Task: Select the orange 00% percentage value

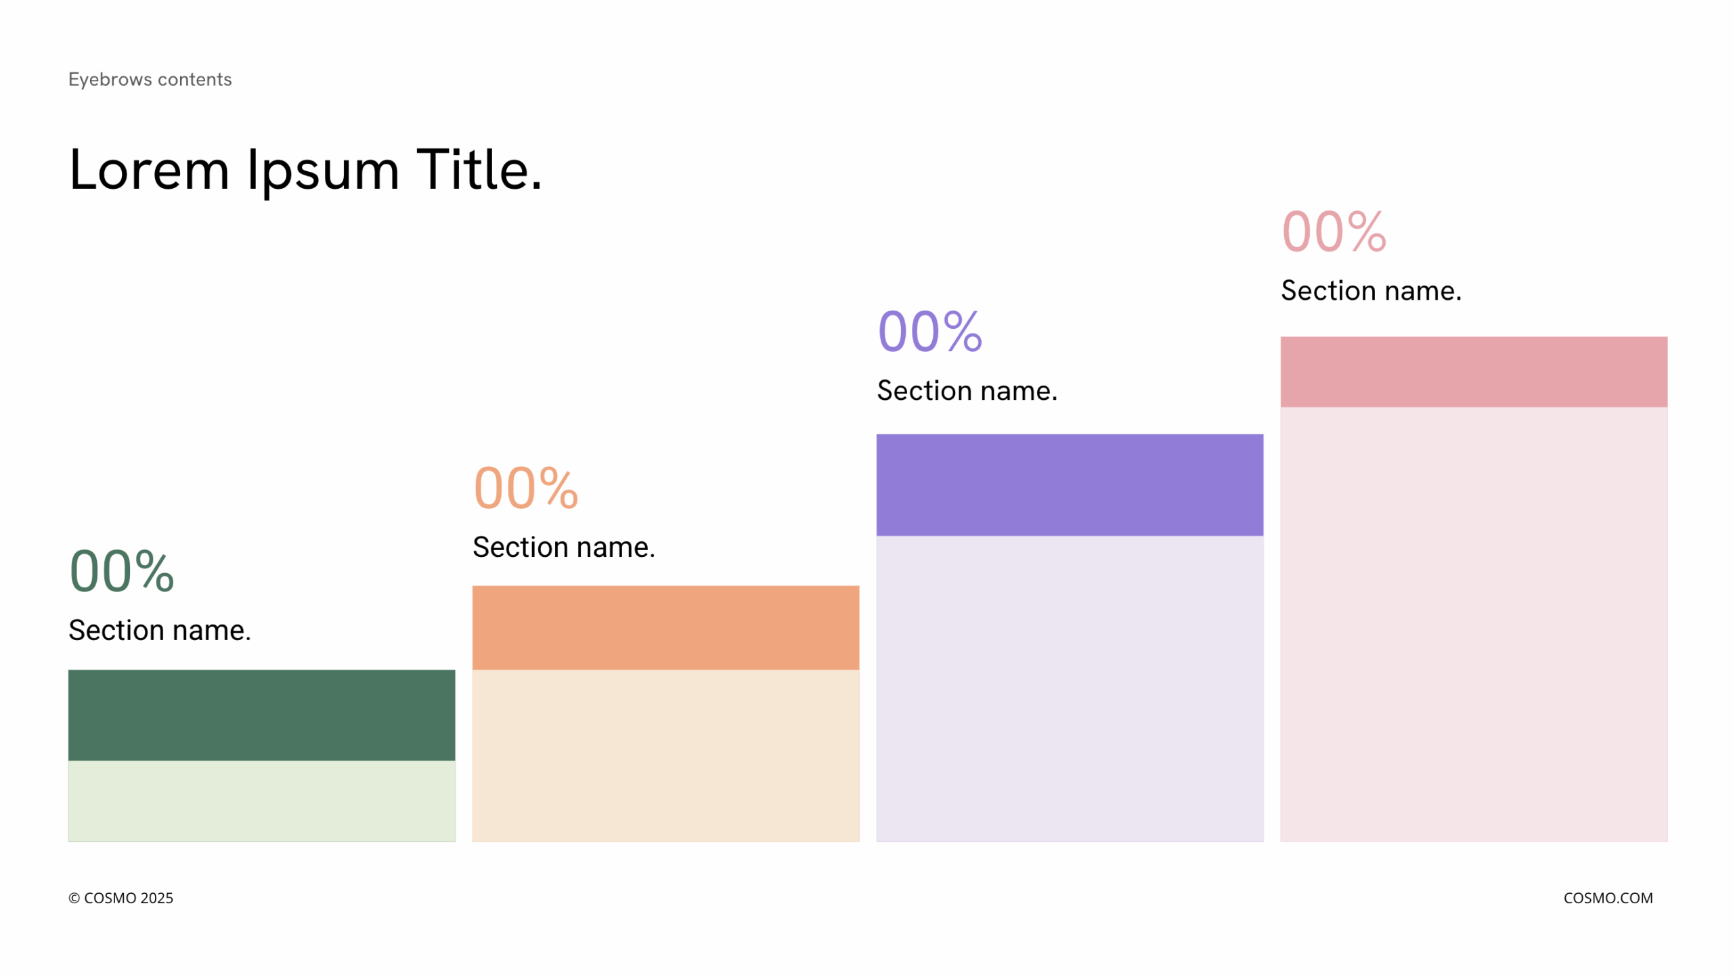Action: click(x=525, y=489)
